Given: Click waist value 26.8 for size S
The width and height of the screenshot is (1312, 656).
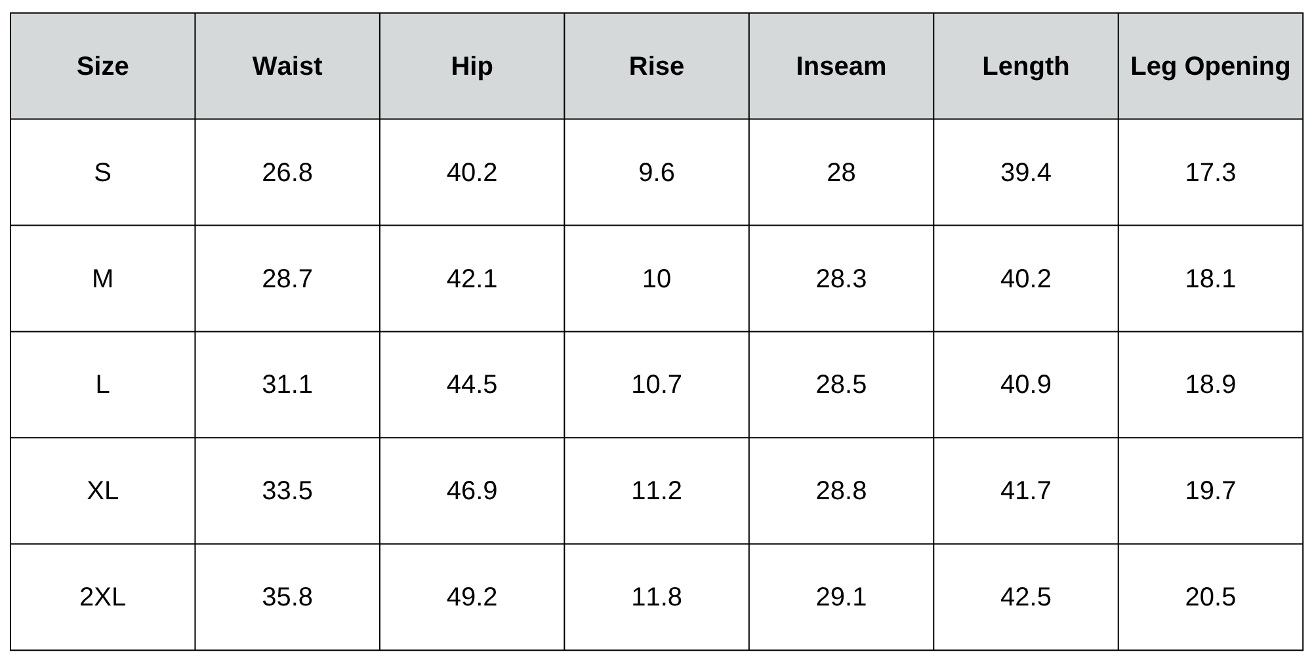Looking at the screenshot, I should (287, 173).
